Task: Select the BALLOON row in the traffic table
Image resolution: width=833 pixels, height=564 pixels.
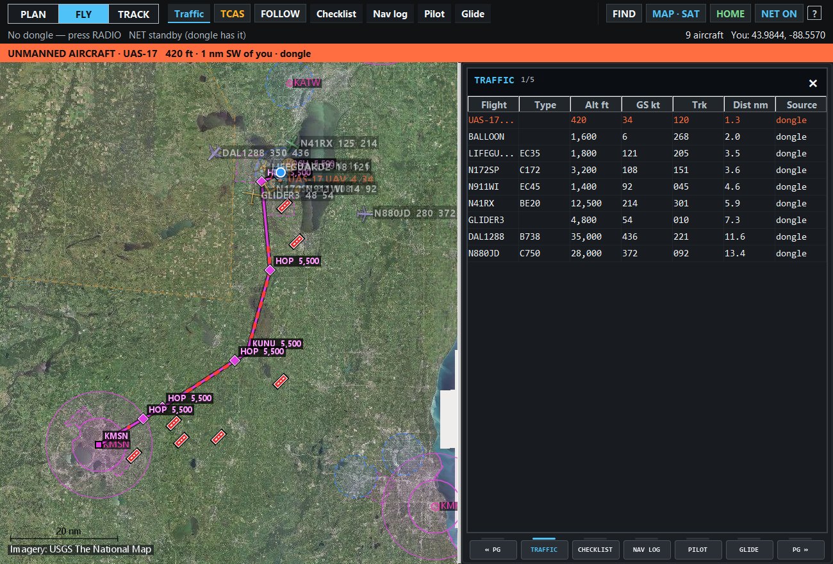Action: 647,137
